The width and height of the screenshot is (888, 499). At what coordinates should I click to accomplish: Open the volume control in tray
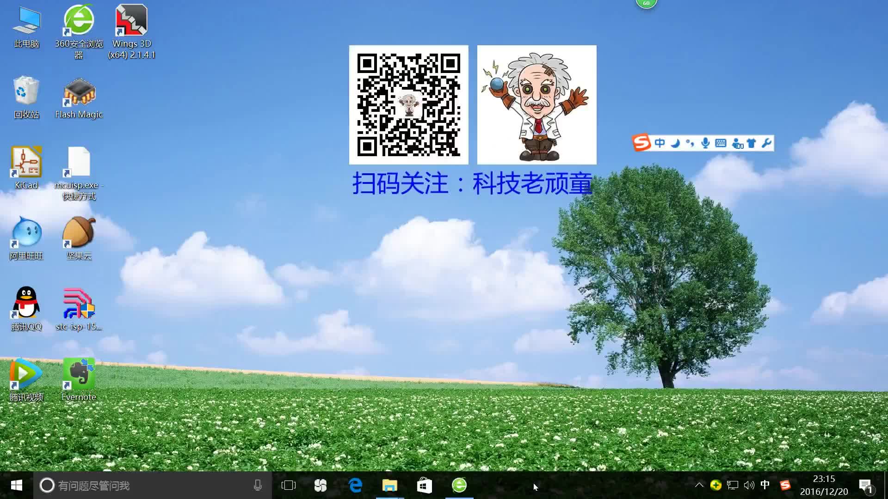749,485
